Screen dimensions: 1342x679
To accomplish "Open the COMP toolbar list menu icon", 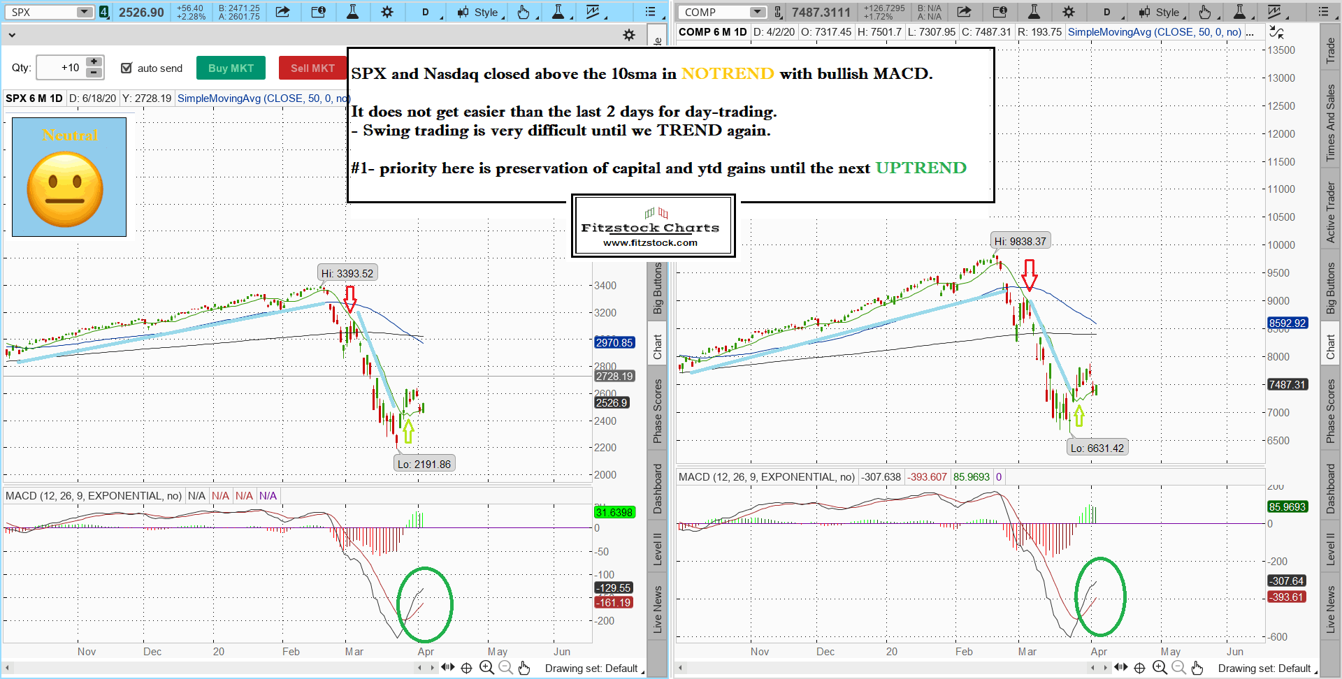I will pos(1323,12).
